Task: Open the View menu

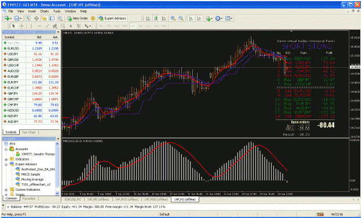Action: 20,11
